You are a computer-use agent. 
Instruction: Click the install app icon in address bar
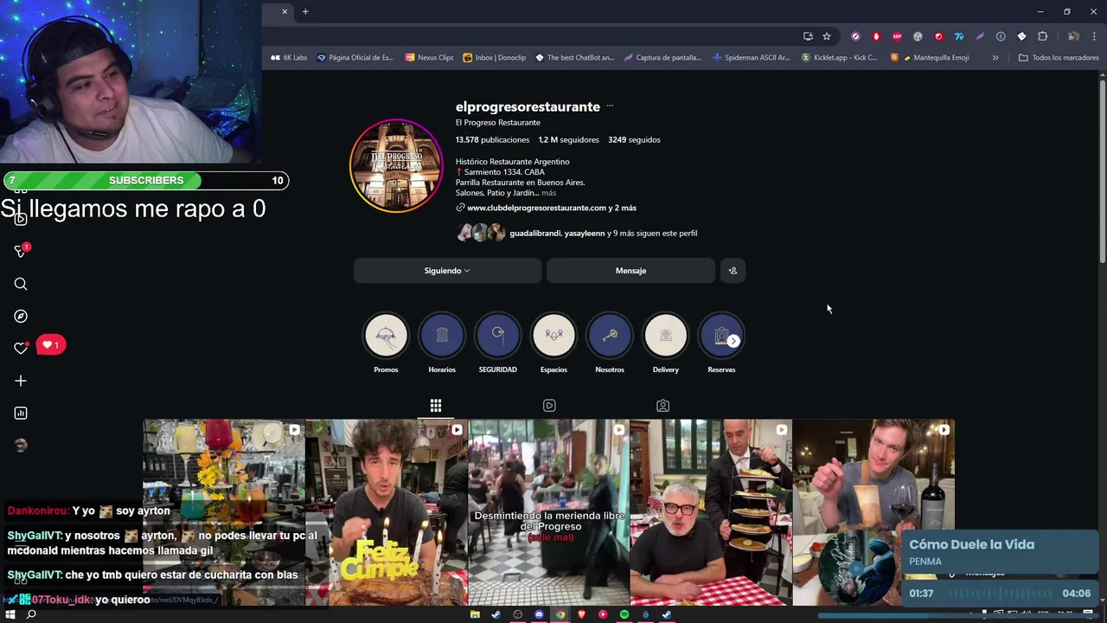point(808,36)
